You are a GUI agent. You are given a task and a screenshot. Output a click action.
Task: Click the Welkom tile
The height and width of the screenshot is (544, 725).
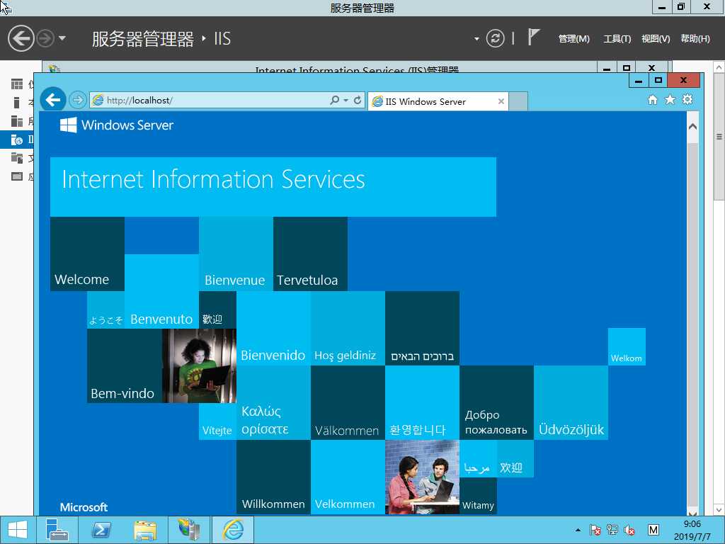[627, 347]
